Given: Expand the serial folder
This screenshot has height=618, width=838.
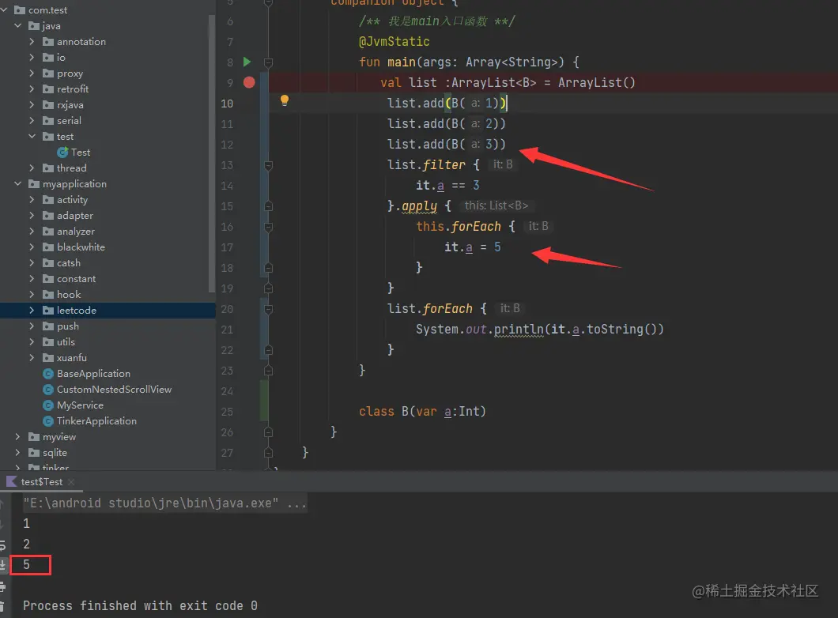Looking at the screenshot, I should [x=32, y=121].
